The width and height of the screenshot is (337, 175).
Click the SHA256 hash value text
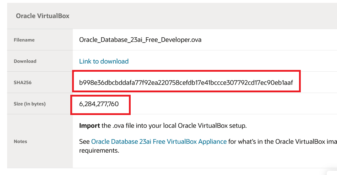click(x=186, y=82)
